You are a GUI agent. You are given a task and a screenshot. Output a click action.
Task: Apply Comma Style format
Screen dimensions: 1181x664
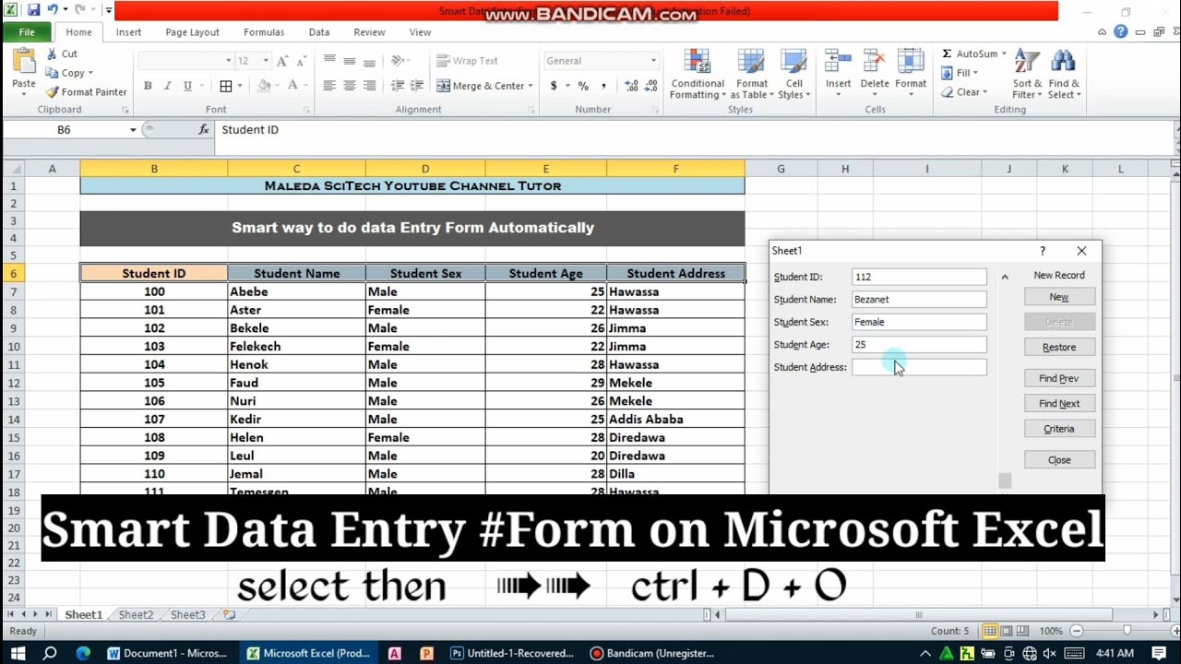tap(603, 86)
